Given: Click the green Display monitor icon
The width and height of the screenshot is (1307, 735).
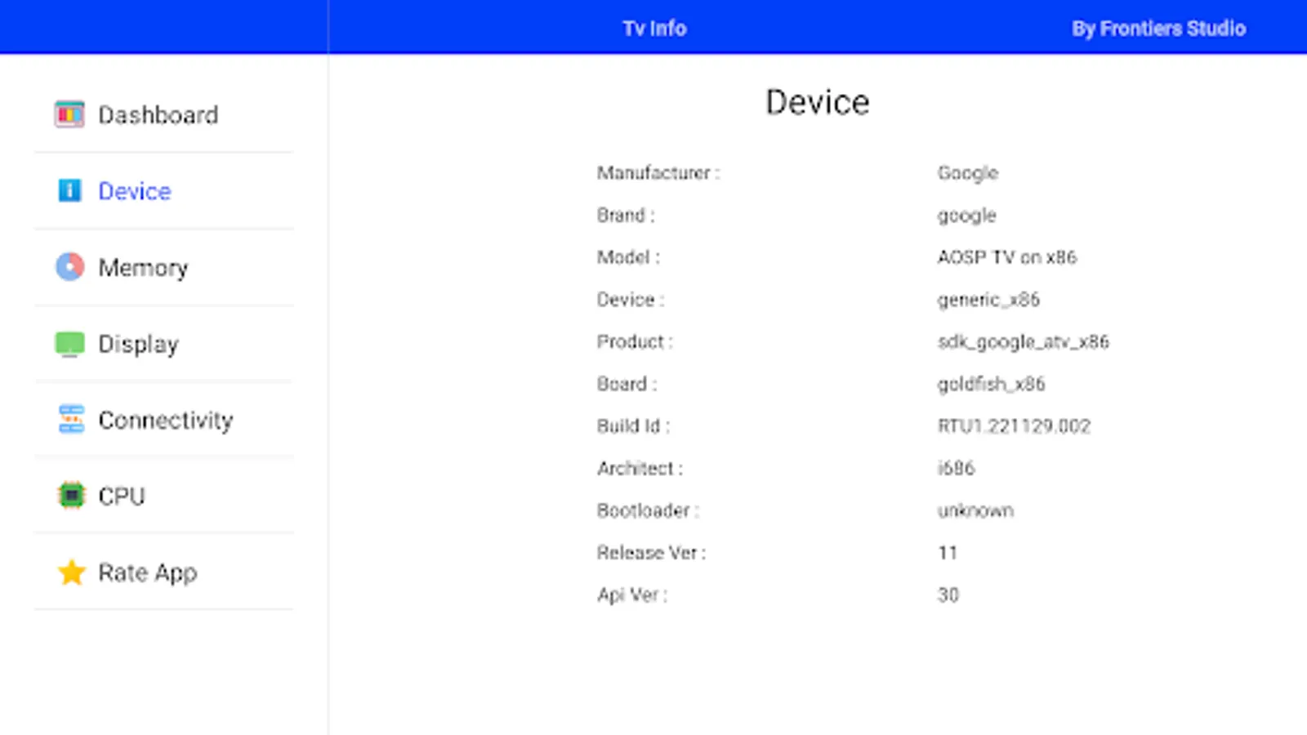Looking at the screenshot, I should [x=69, y=344].
